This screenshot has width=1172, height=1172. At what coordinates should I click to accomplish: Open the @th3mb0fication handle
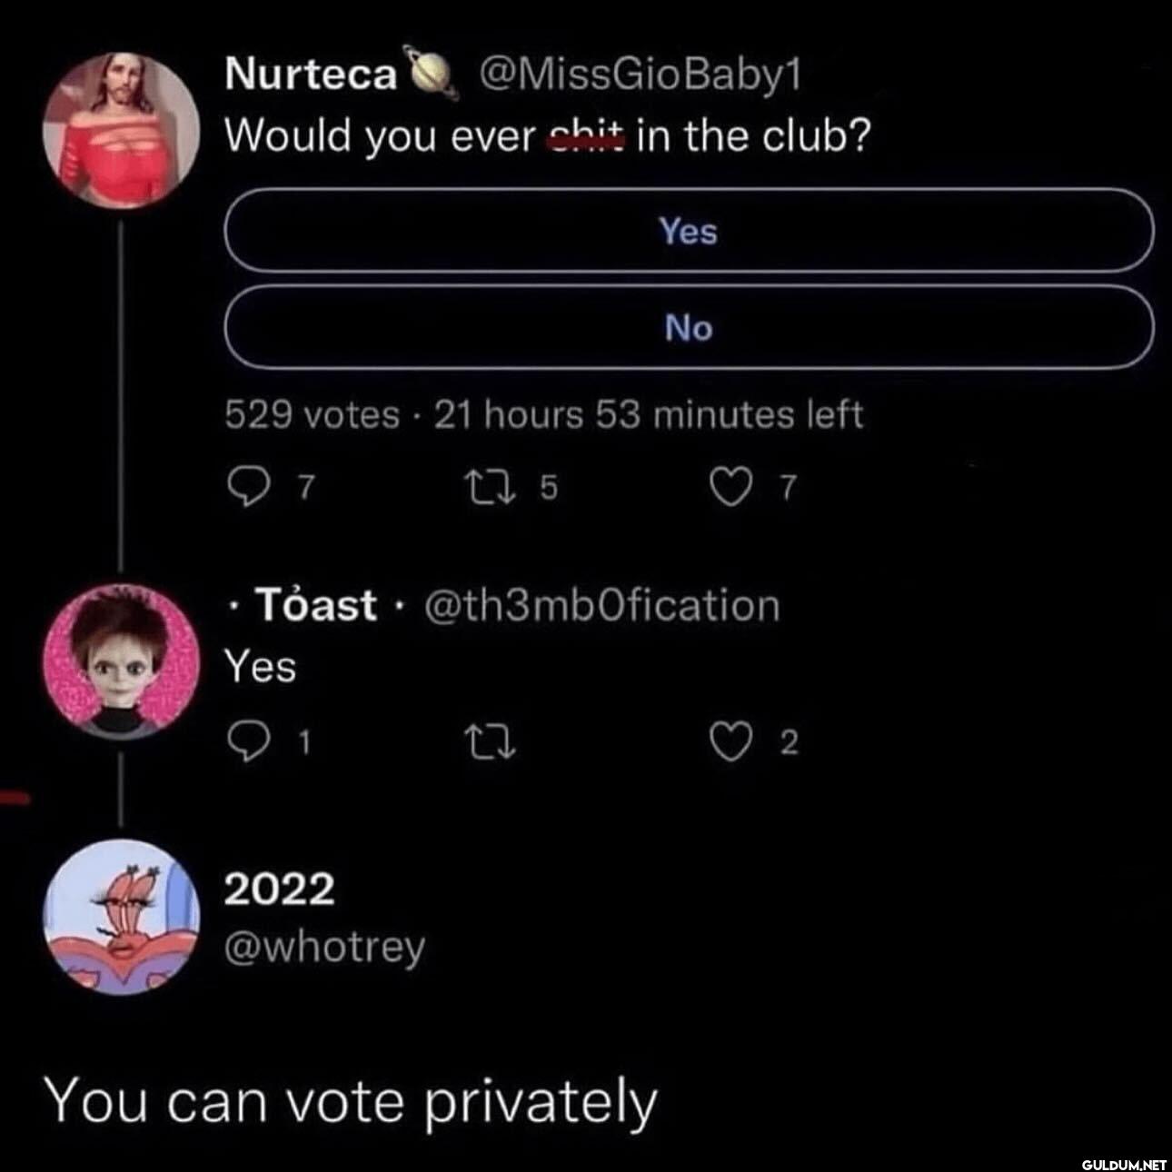click(602, 605)
